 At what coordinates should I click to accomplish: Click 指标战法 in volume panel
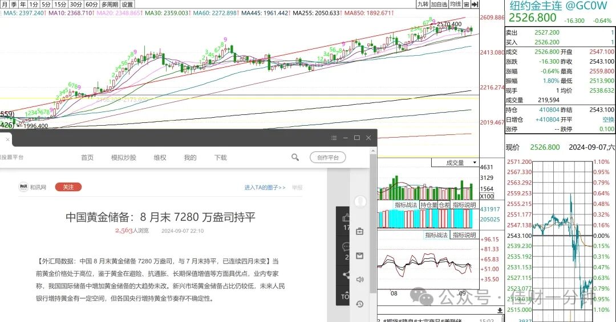(x=406, y=204)
